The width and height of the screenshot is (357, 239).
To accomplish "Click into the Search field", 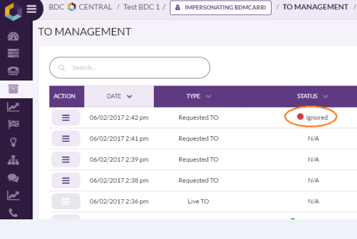I will click(x=130, y=68).
